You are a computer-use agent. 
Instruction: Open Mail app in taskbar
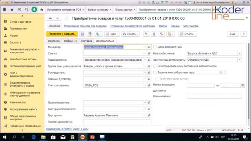click(63, 137)
